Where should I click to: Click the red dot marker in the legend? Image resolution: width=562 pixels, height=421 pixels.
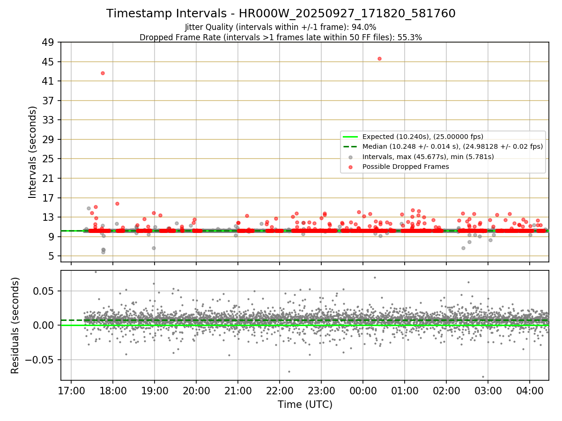pyautogui.click(x=350, y=167)
